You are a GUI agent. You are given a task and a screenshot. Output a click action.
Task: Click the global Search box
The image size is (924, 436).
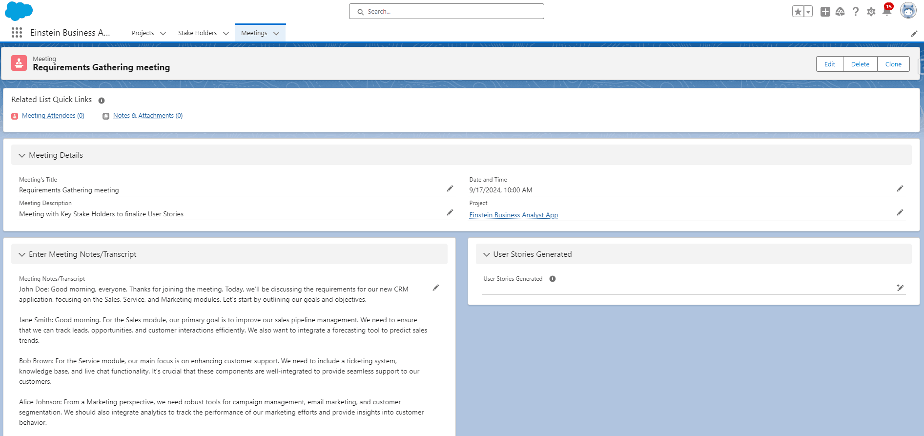coord(447,11)
